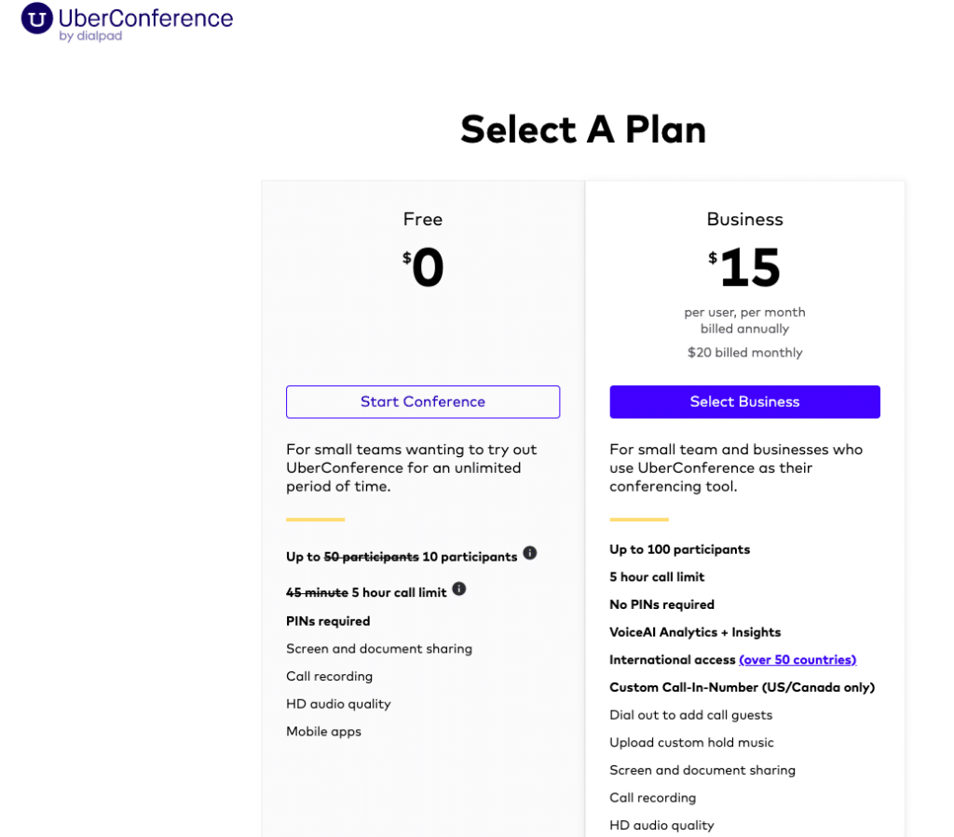Click the Business plan title

tap(744, 219)
